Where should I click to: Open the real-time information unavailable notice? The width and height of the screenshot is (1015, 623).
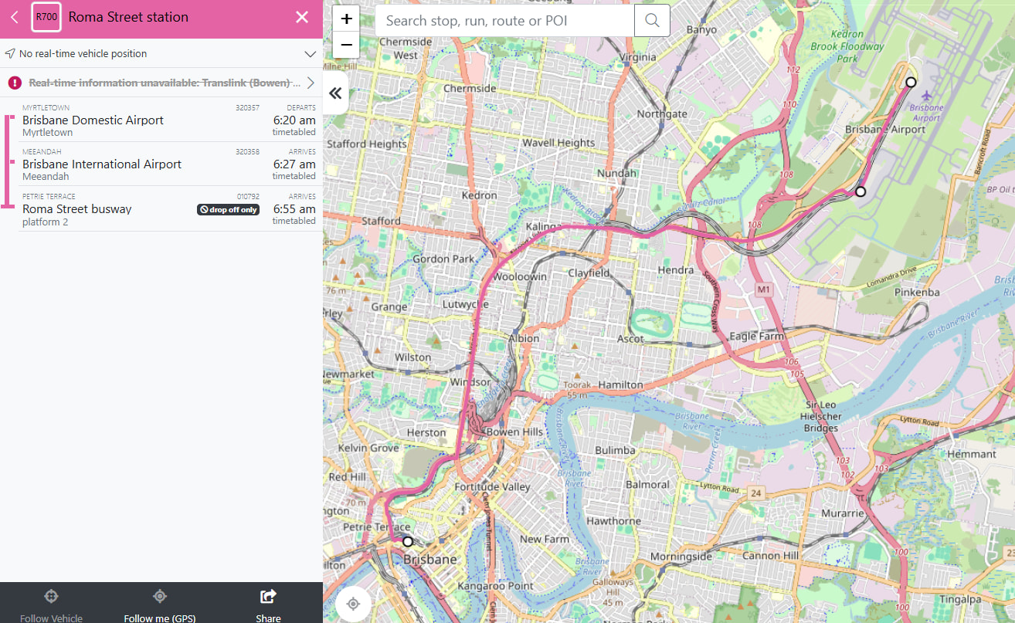tap(161, 83)
